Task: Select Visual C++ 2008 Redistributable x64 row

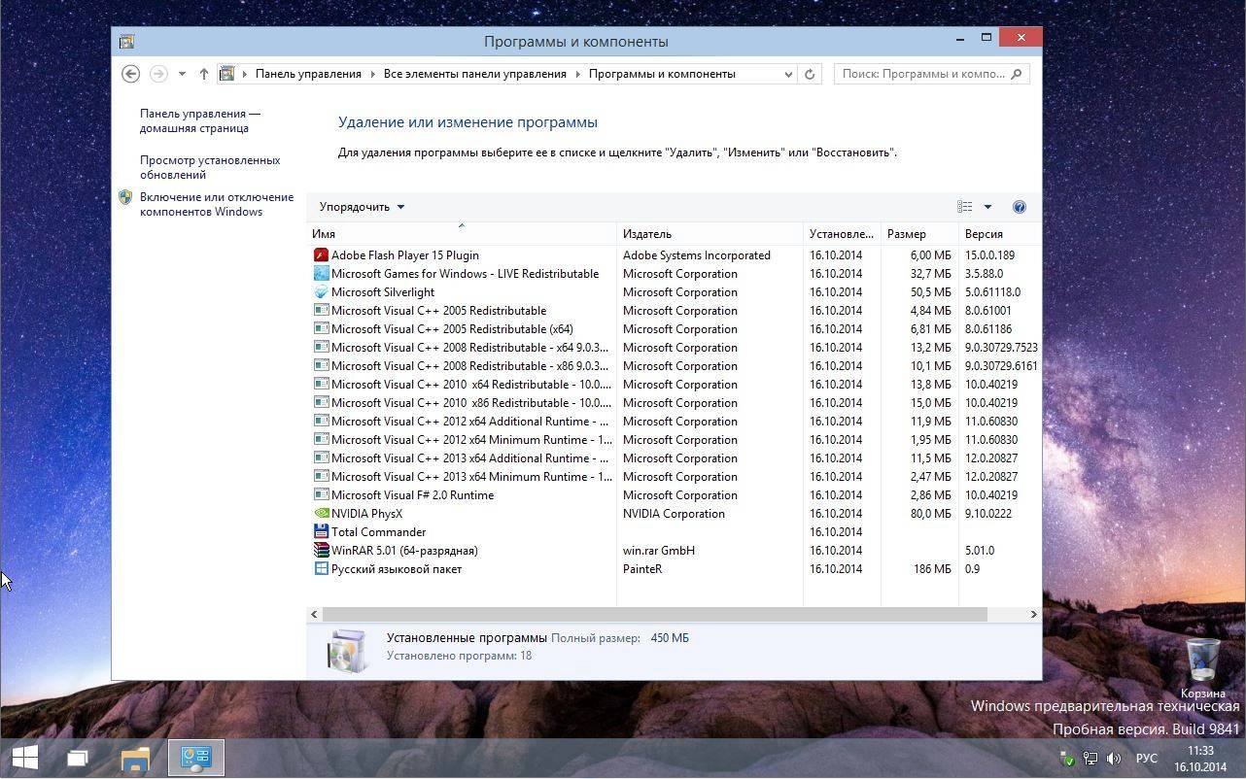Action: 675,348
